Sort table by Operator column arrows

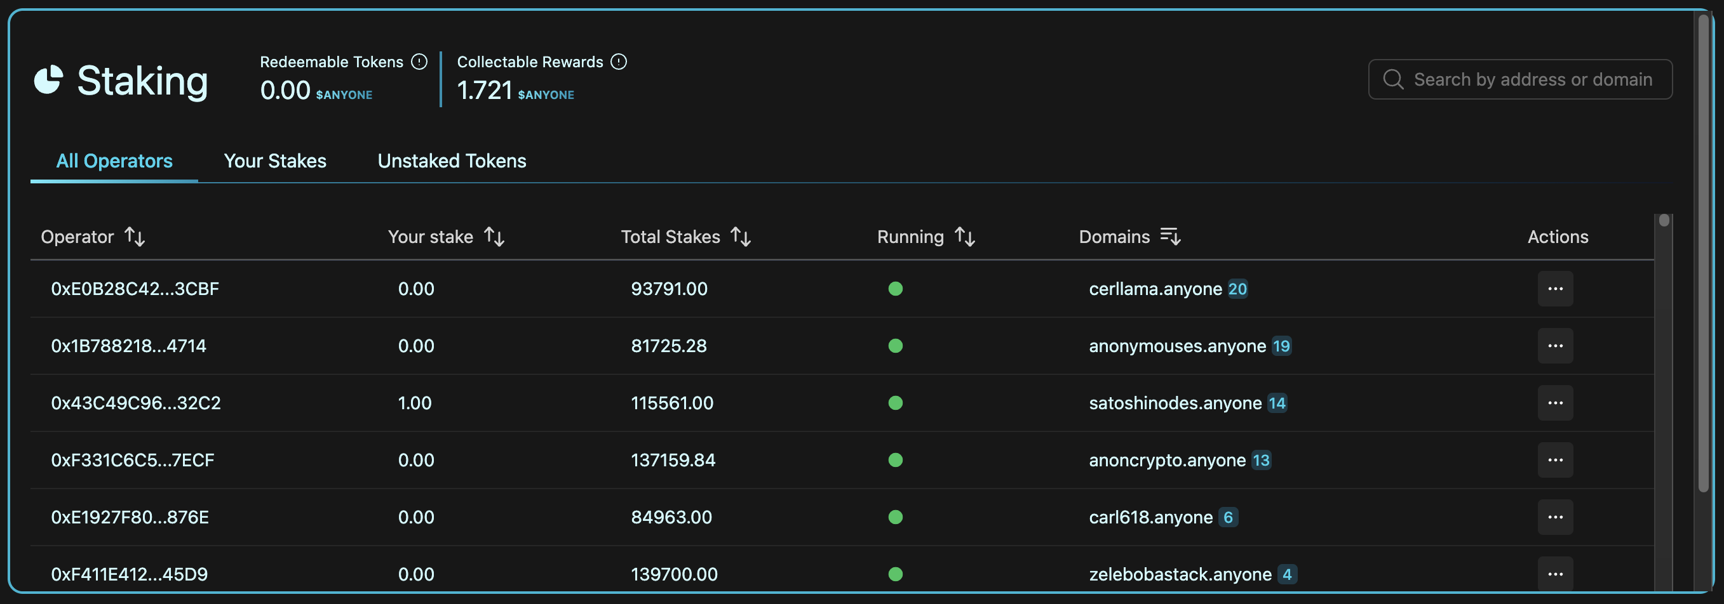tap(135, 237)
